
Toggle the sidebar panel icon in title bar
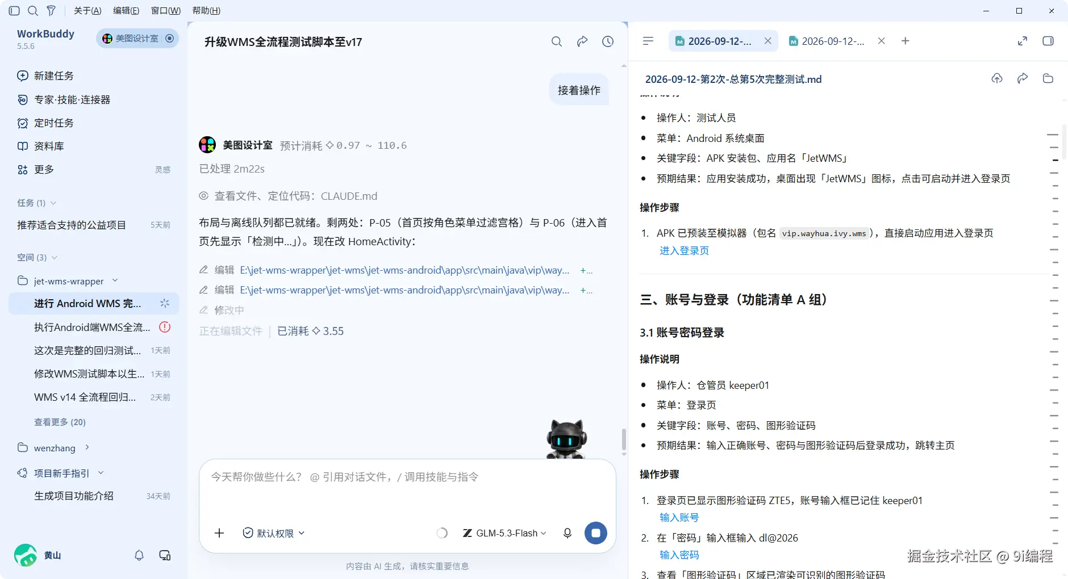[x=15, y=10]
